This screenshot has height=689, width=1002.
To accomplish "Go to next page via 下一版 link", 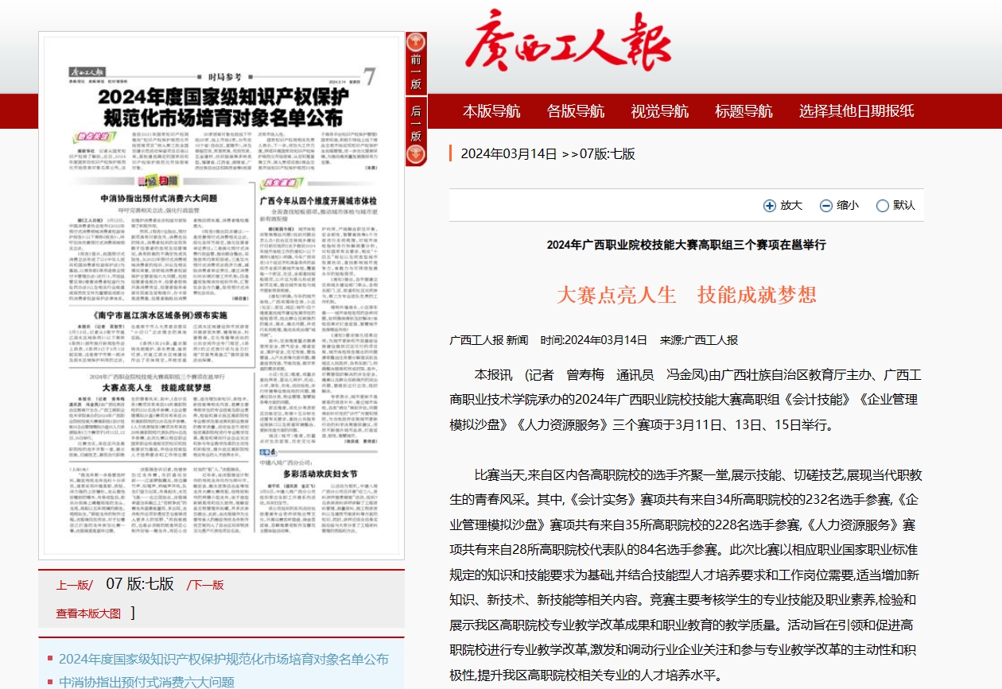I will [x=205, y=585].
